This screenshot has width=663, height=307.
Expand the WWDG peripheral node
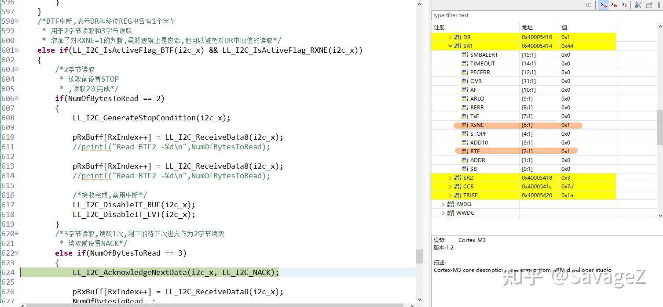point(443,213)
